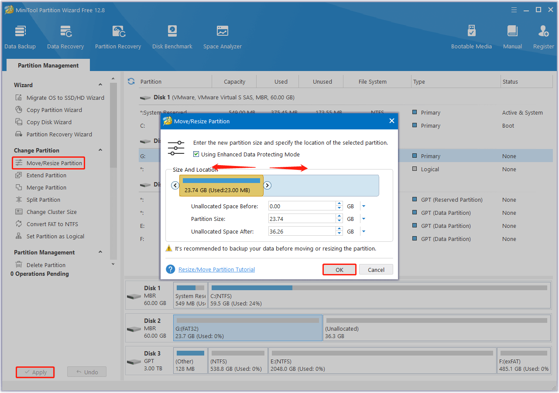This screenshot has height=393, width=559.
Task: Select (NTFS) 538.8 GB block in Disk 3
Action: point(238,361)
